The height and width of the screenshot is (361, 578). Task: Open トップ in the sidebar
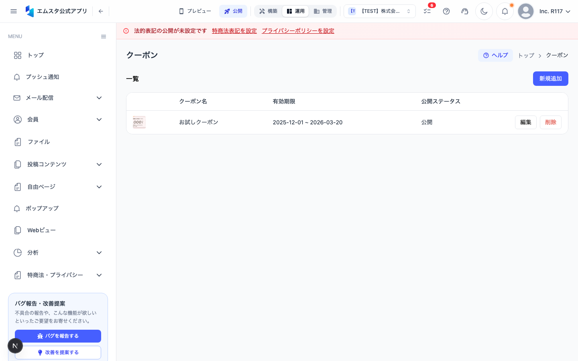click(58, 55)
